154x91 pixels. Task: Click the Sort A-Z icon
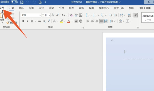pos(130,15)
